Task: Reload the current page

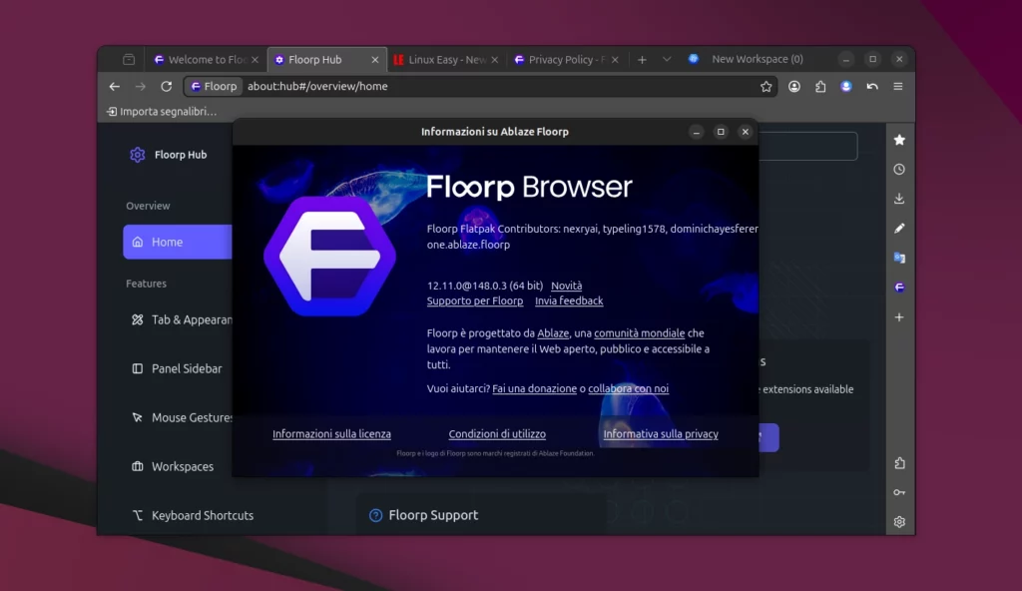Action: coord(165,86)
